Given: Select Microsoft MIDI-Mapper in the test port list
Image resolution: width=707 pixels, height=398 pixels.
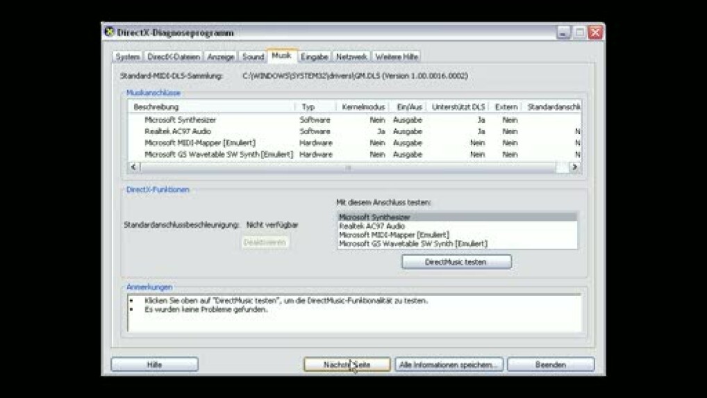Looking at the screenshot, I should 394,235.
